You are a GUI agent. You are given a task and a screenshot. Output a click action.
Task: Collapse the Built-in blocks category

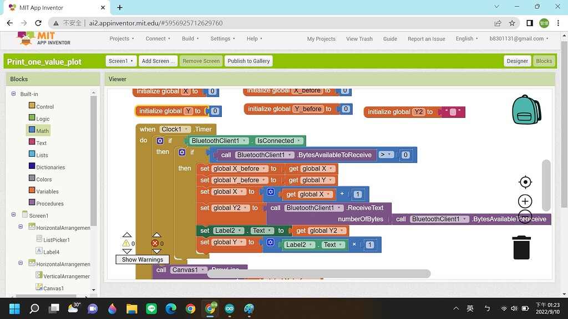[13, 94]
